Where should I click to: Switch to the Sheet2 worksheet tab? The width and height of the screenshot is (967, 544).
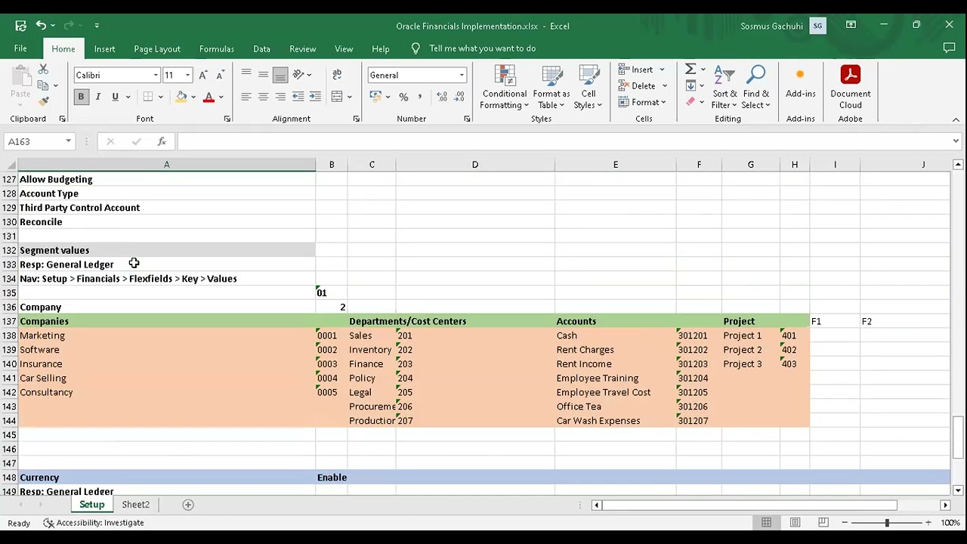coord(136,505)
